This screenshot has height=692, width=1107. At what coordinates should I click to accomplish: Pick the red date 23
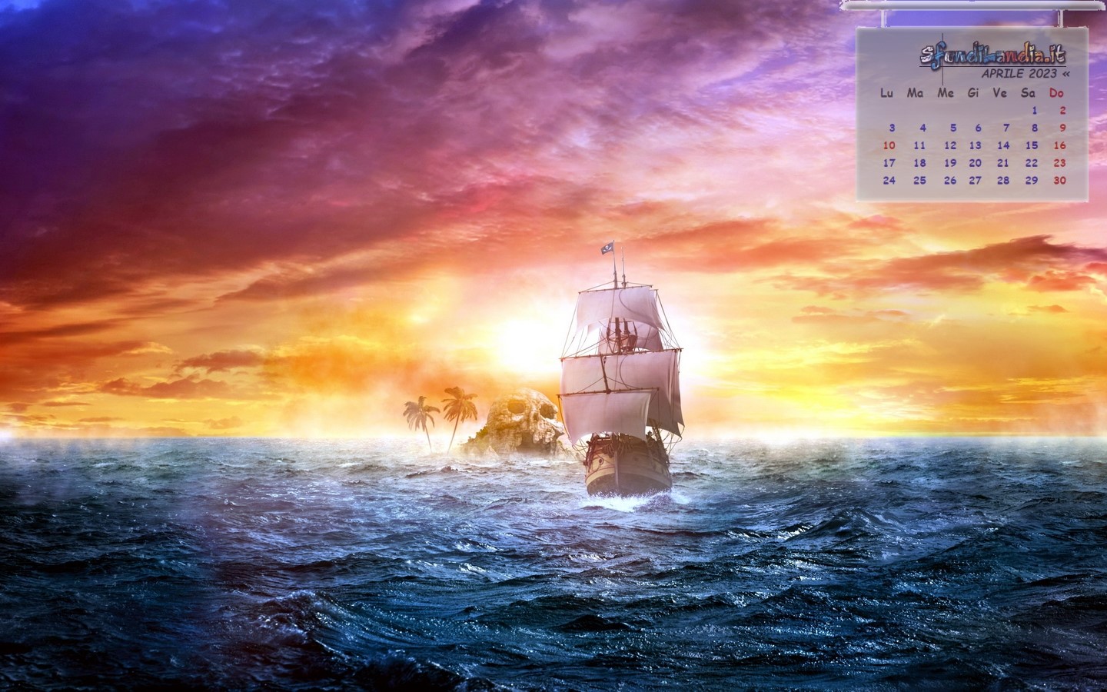pyautogui.click(x=1060, y=162)
